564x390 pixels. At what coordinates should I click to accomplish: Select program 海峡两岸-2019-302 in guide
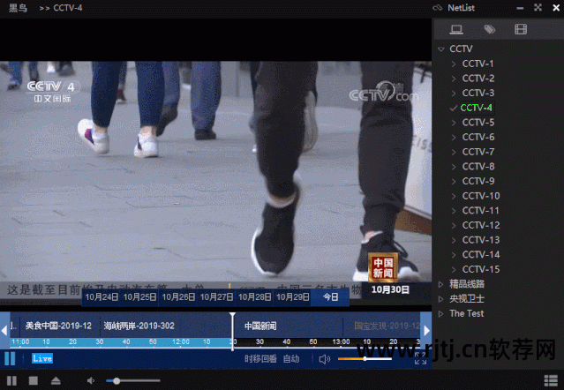139,326
